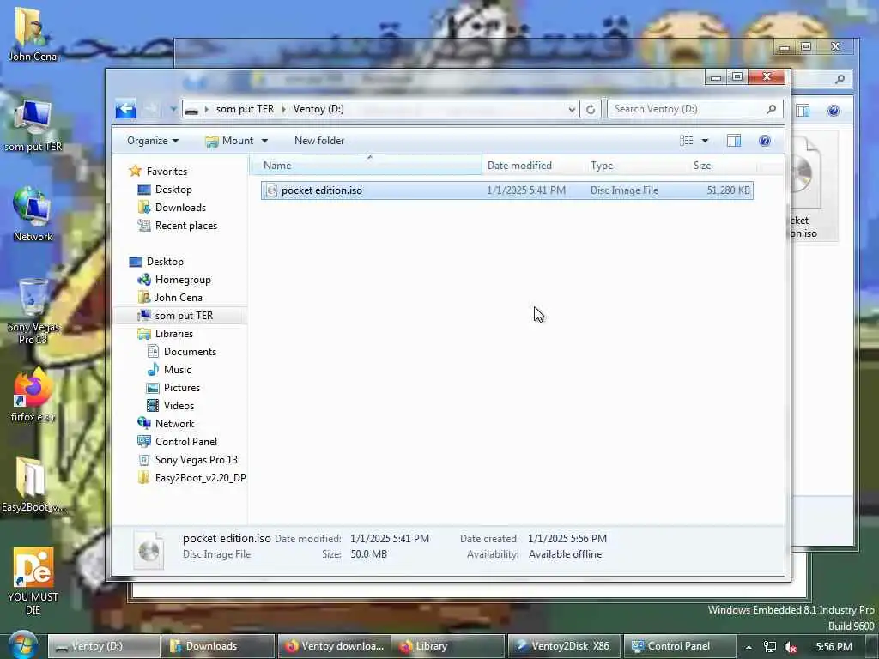The image size is (879, 659).
Task: Show hidden tray icons arrow
Action: pyautogui.click(x=749, y=647)
